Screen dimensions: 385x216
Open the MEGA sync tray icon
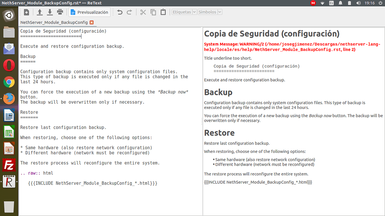(x=313, y=3)
